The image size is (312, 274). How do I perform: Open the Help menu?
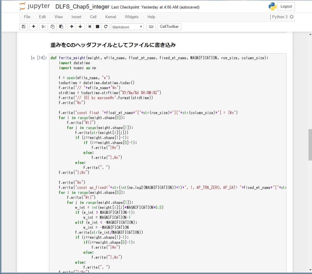pos(151,17)
